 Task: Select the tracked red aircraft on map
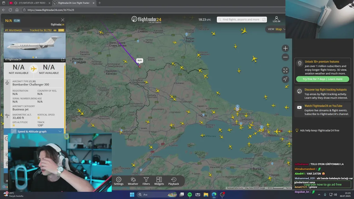(x=140, y=67)
